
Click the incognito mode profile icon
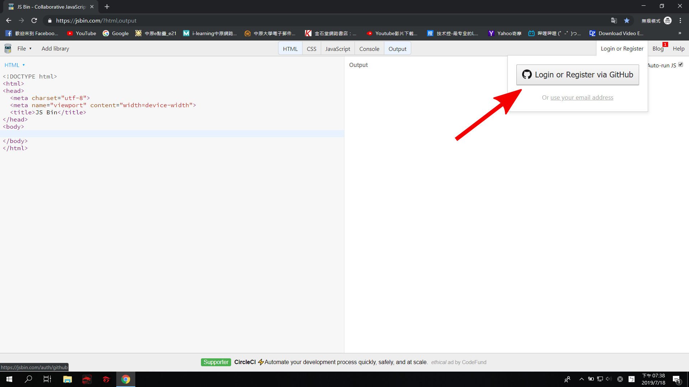667,20
